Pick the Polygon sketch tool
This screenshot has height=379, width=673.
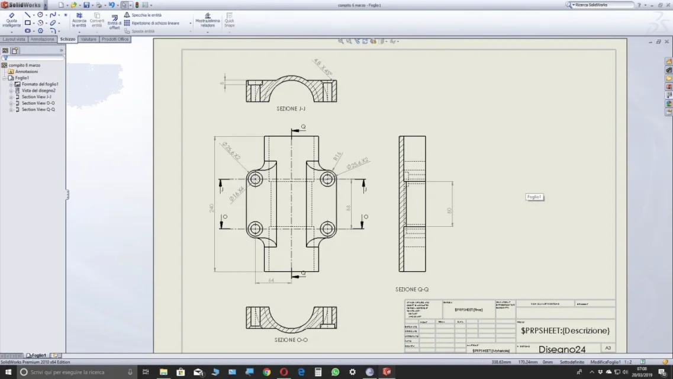(x=40, y=30)
